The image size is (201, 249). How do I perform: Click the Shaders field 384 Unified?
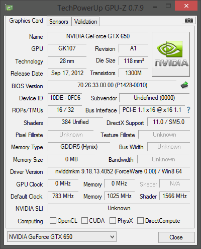point(75,122)
